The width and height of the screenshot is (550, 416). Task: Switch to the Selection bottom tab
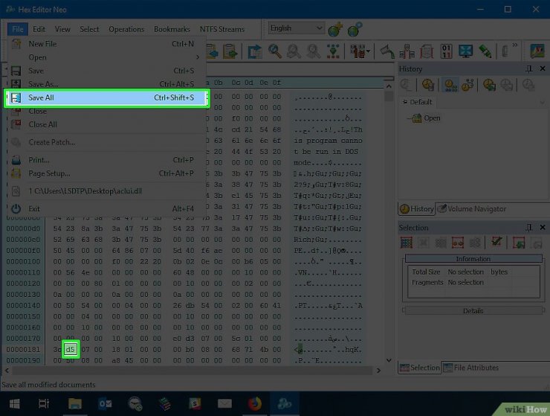pyautogui.click(x=420, y=368)
